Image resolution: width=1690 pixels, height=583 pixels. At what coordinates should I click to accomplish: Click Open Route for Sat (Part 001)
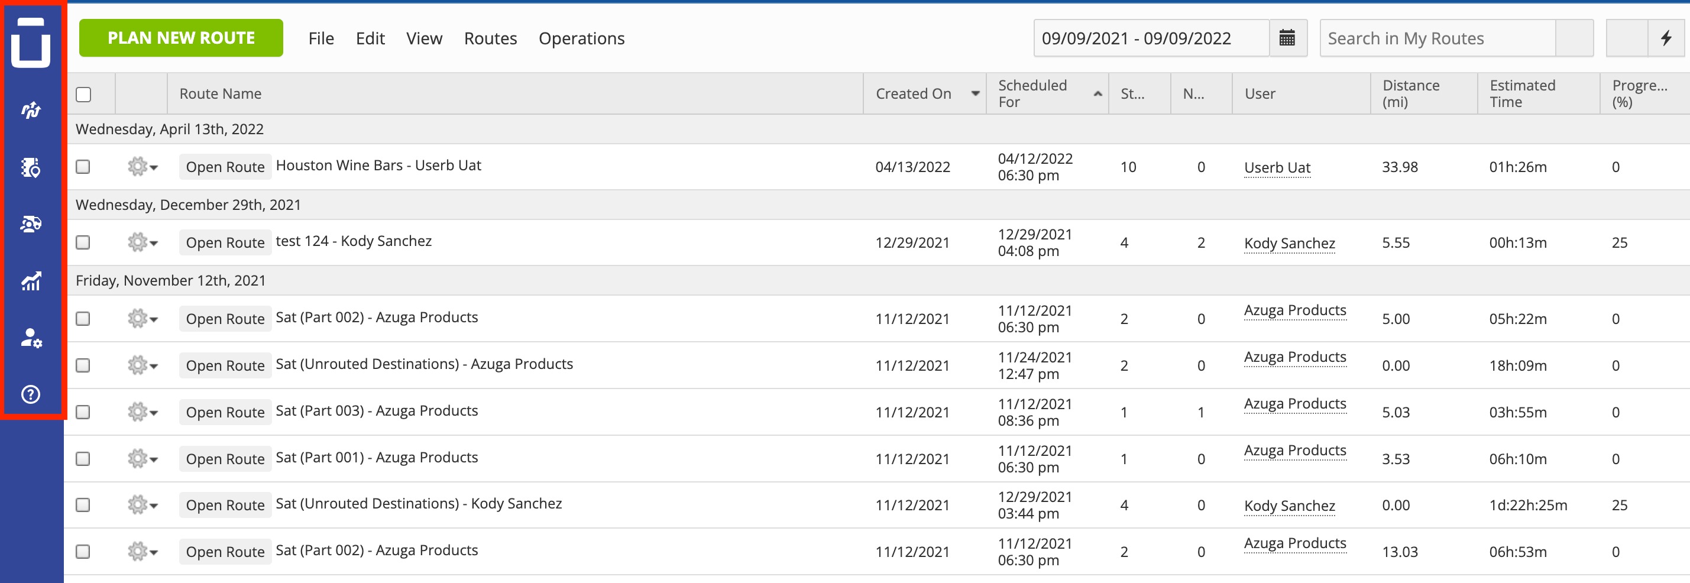click(x=225, y=458)
